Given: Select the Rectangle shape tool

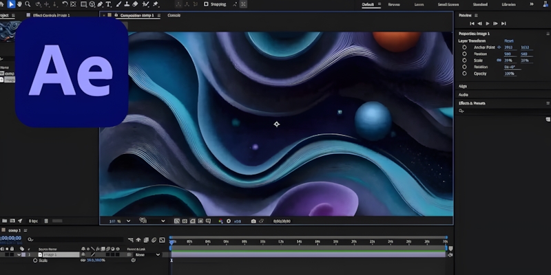Looking at the screenshot, I should coord(83,4).
